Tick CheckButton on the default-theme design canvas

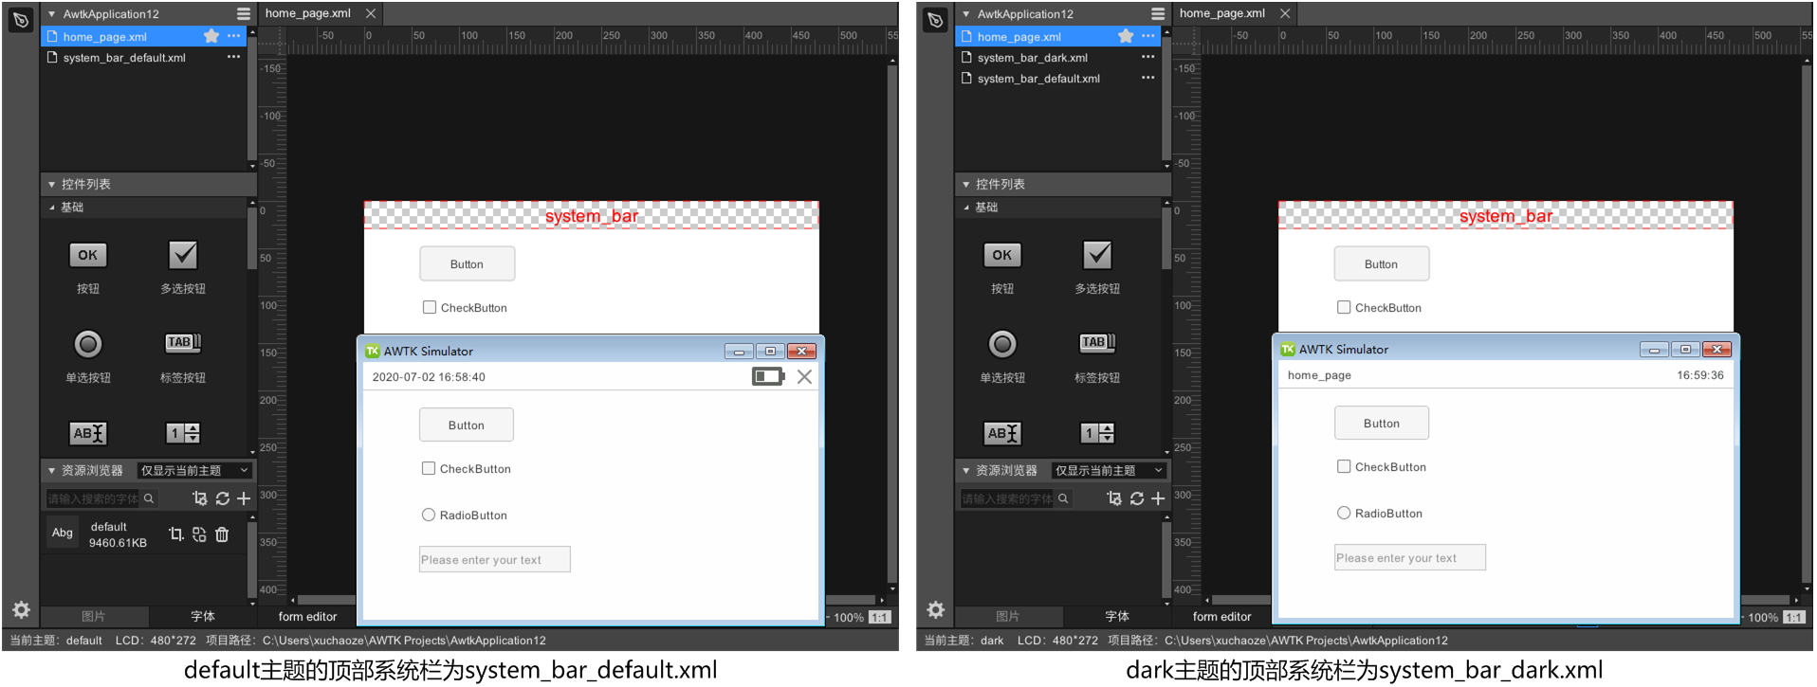tap(430, 307)
